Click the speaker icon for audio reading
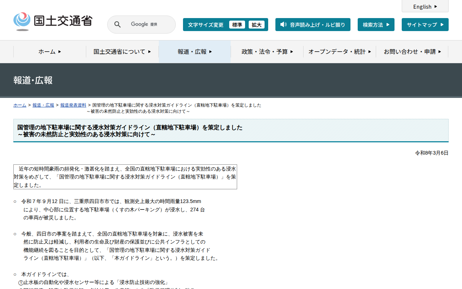This screenshot has height=289, width=462. [283, 25]
